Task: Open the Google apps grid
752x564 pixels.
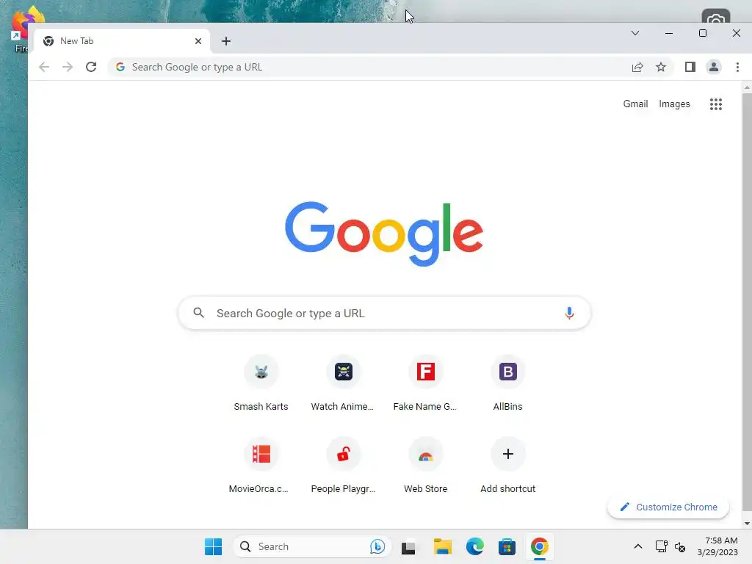Action: (715, 104)
